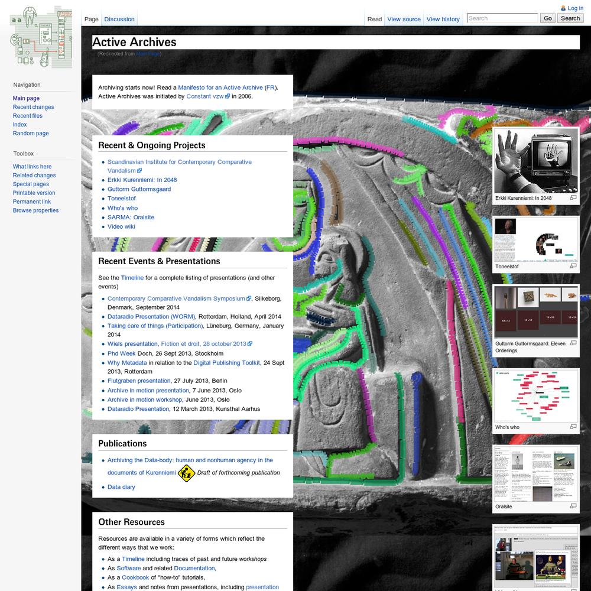Open the Printable version
Image resolution: width=591 pixels, height=591 pixels.
[34, 193]
